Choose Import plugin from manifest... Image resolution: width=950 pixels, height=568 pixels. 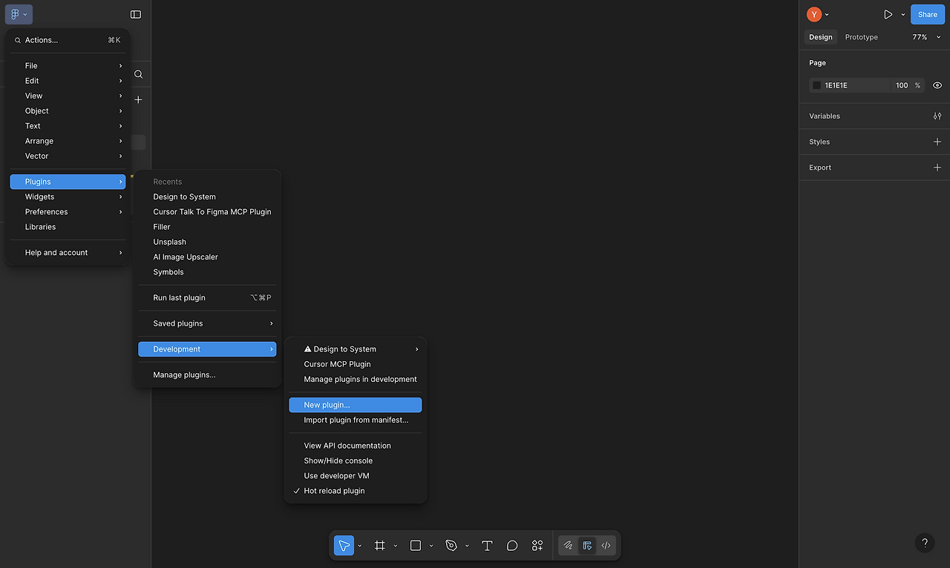(x=355, y=420)
